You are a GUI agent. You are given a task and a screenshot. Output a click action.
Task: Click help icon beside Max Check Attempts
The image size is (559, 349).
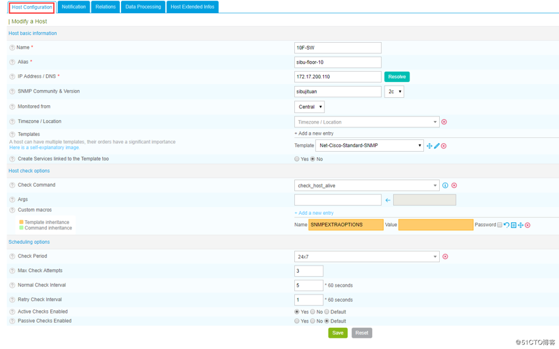point(12,271)
